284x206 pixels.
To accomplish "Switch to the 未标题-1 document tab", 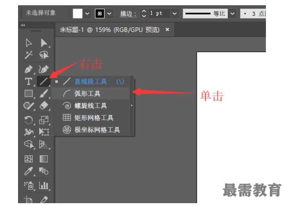I will [x=109, y=29].
